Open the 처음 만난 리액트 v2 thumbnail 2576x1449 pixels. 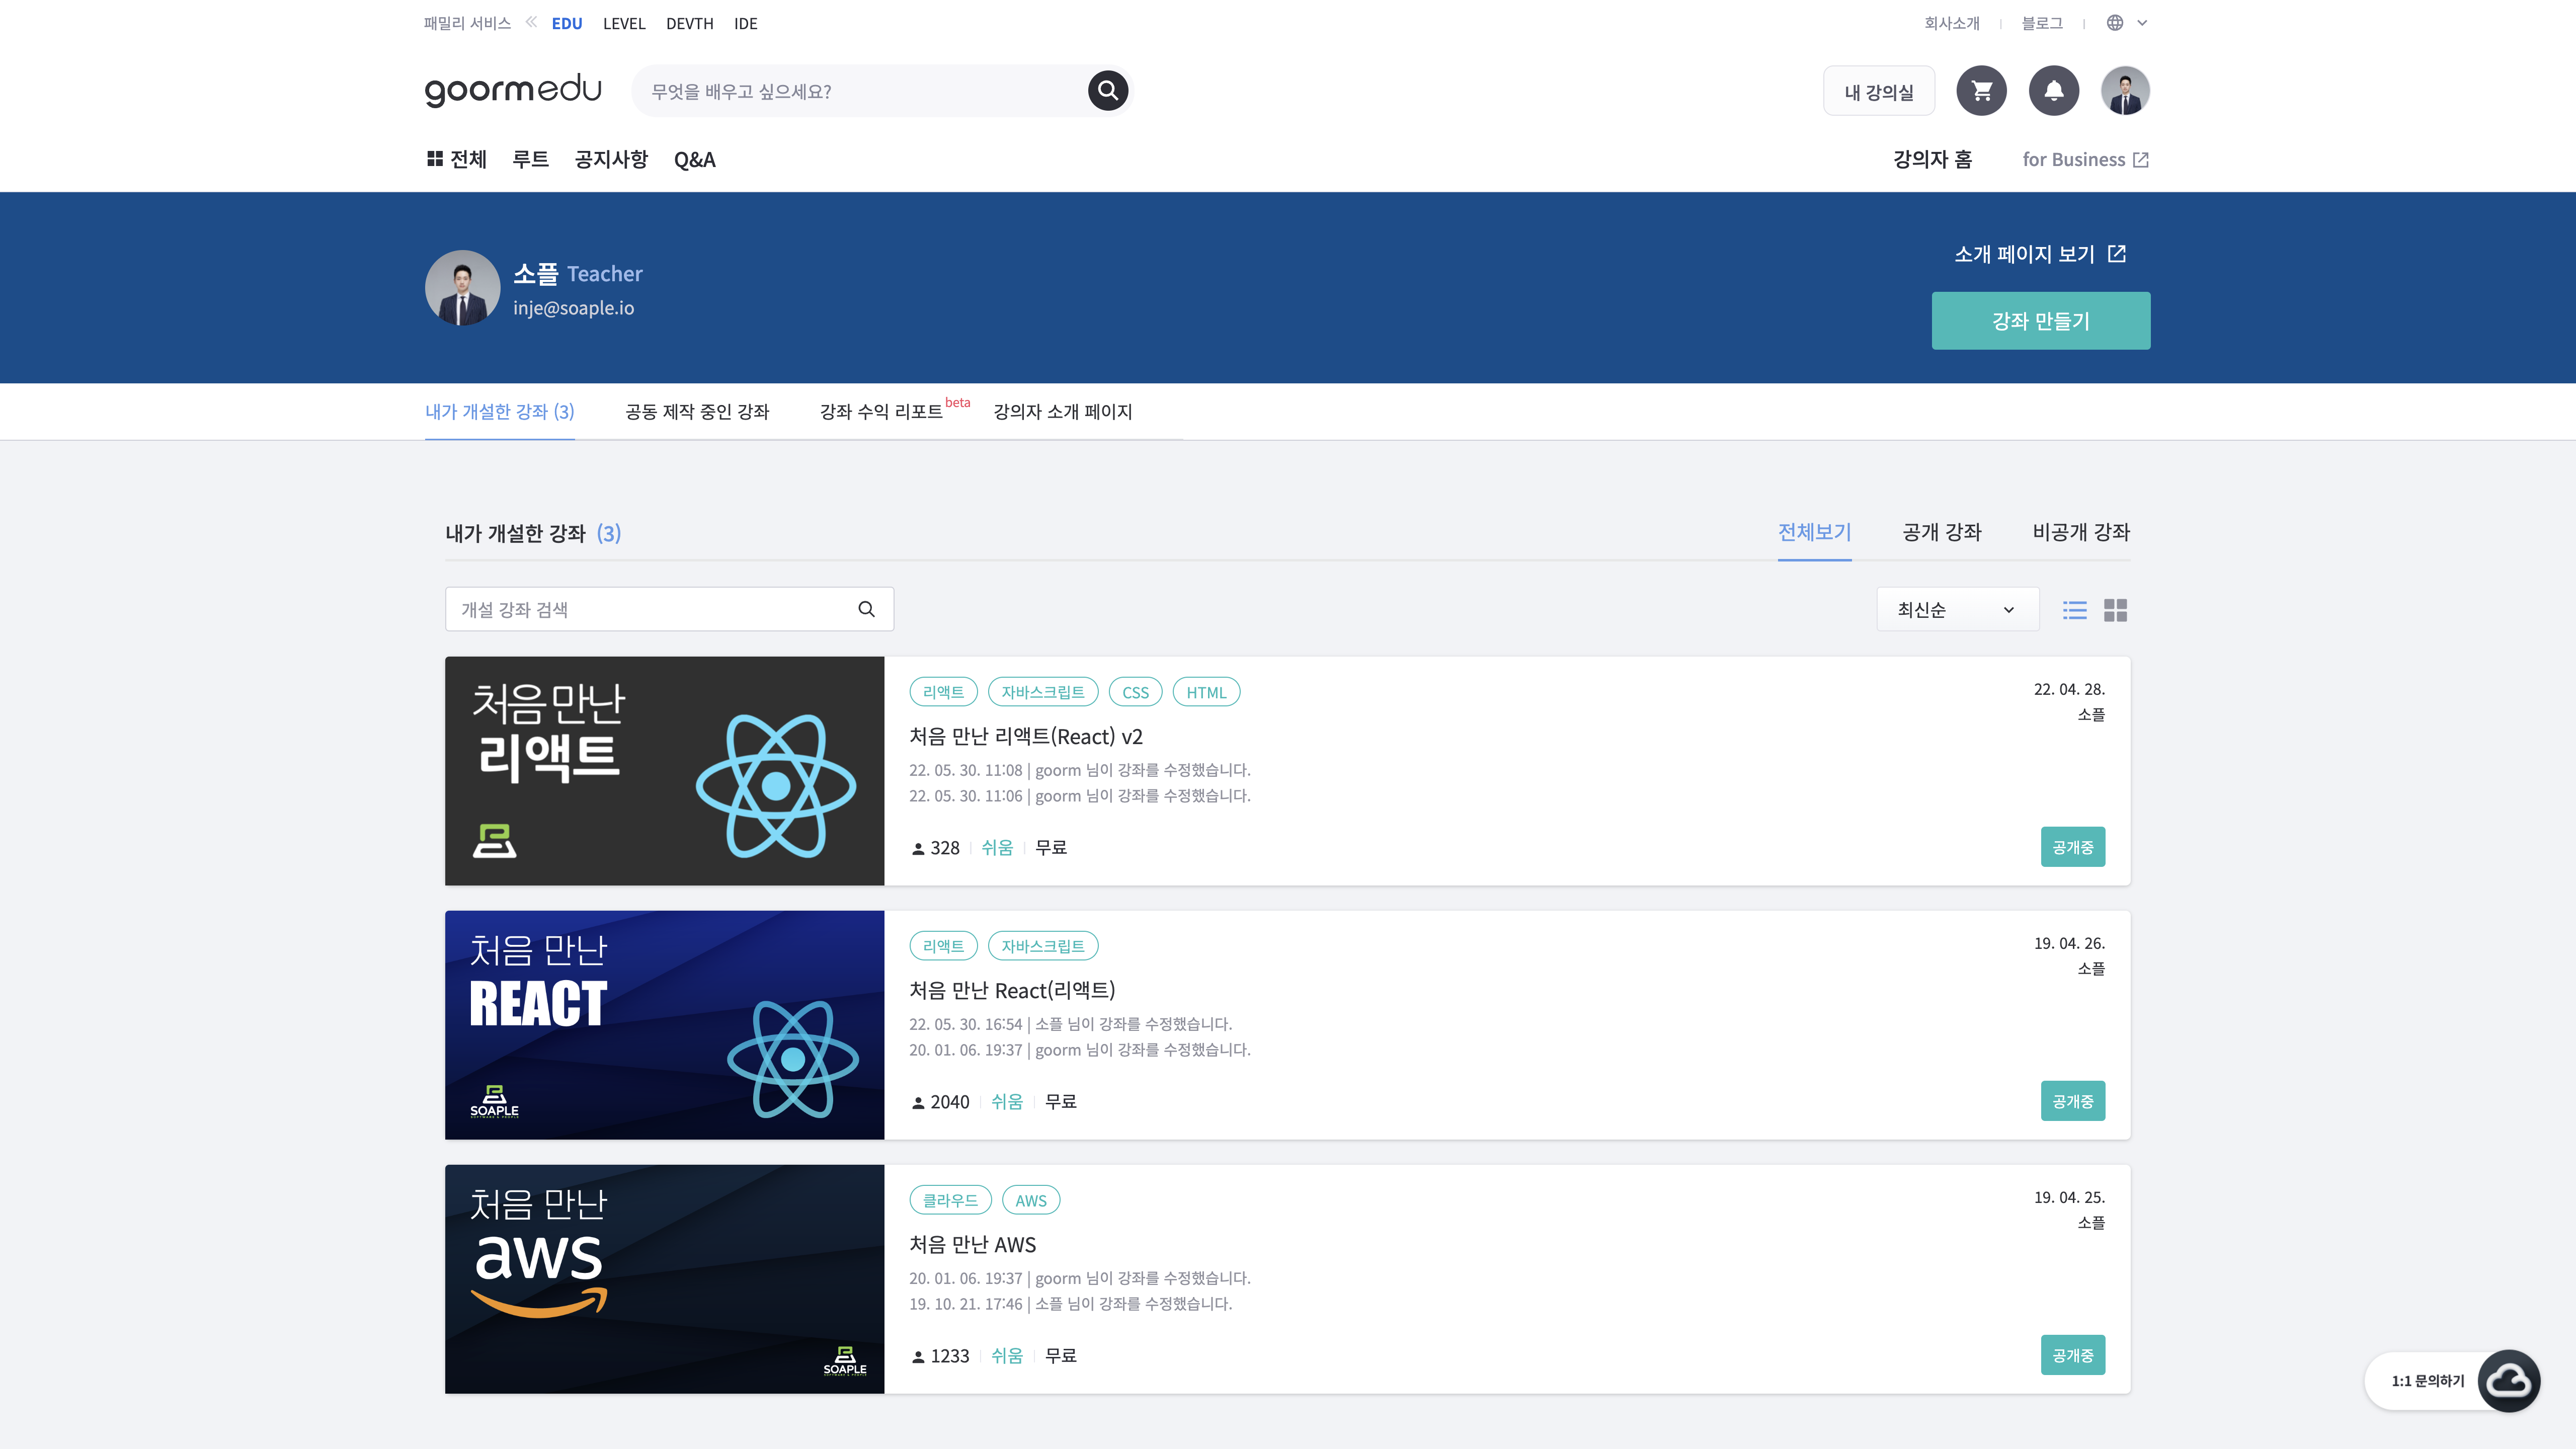pos(664,771)
